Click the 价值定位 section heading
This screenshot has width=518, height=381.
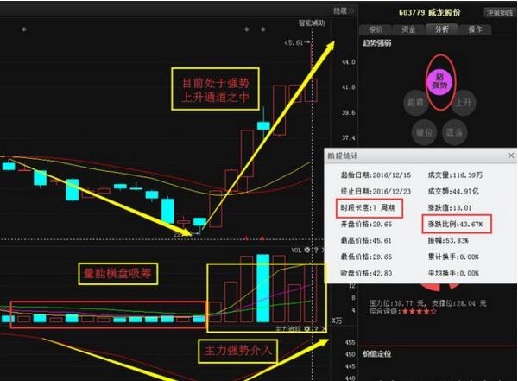tap(377, 354)
